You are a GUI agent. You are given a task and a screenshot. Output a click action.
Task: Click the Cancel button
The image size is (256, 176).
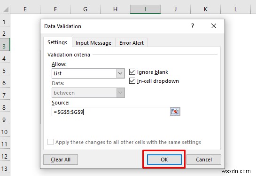[x=204, y=160]
